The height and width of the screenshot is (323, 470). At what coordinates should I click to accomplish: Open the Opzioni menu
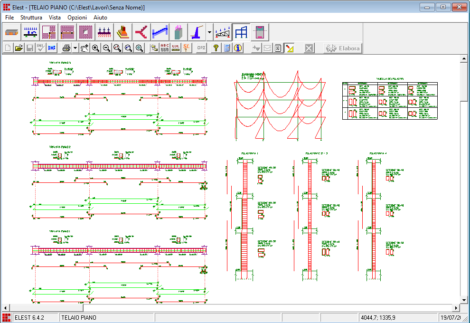point(77,17)
